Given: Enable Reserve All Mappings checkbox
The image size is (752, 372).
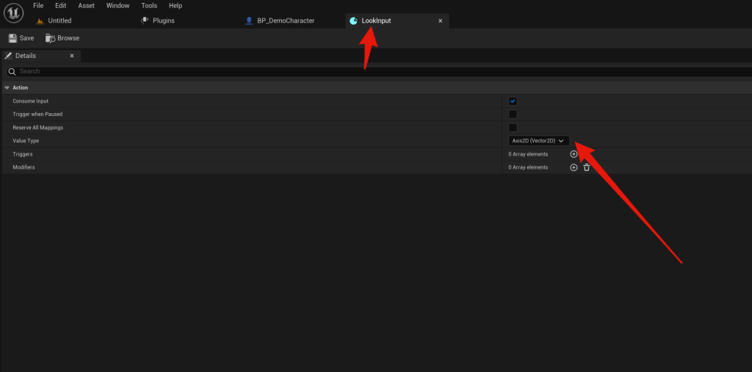Looking at the screenshot, I should click(513, 128).
